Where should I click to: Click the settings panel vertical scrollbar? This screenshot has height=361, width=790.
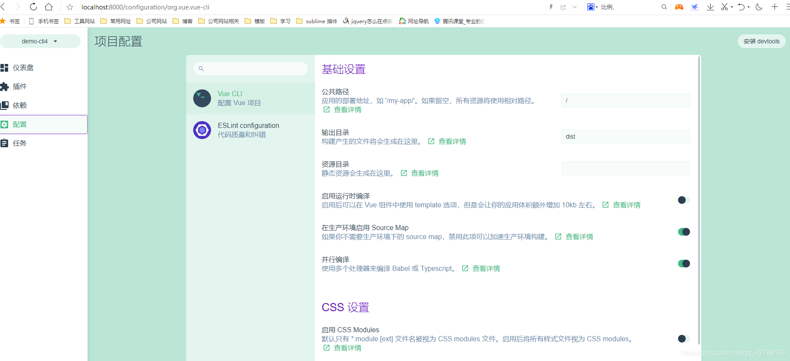[699, 200]
